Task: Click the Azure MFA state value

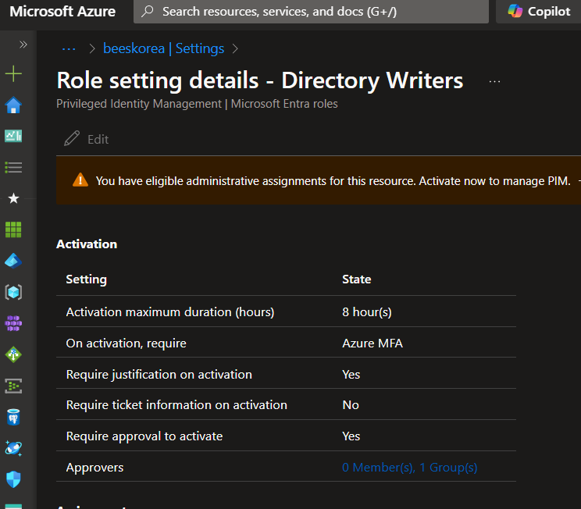Action: (x=372, y=343)
